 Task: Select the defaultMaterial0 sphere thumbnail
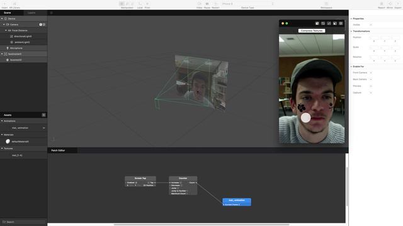[8, 141]
